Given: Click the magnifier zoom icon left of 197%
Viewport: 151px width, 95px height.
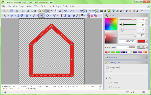Looking at the screenshot, I should coord(66,11).
